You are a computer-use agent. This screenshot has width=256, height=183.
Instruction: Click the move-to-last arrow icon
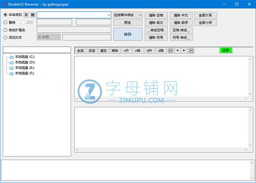tap(191, 50)
